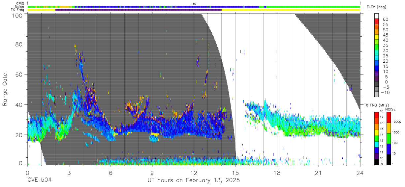
Task: Click the "CPID" row label
Action: (20, 3)
